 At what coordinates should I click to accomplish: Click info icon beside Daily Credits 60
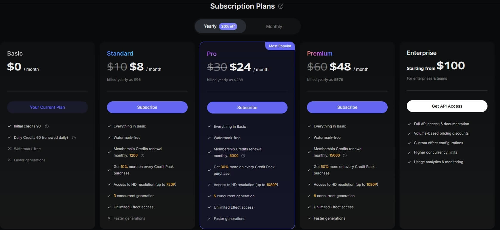coord(74,138)
